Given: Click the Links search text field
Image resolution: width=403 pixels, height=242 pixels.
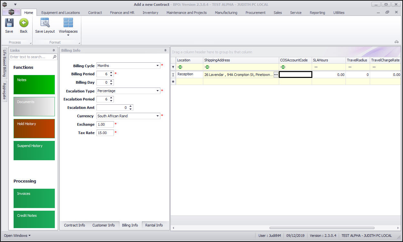Looking at the screenshot, I should [x=31, y=57].
